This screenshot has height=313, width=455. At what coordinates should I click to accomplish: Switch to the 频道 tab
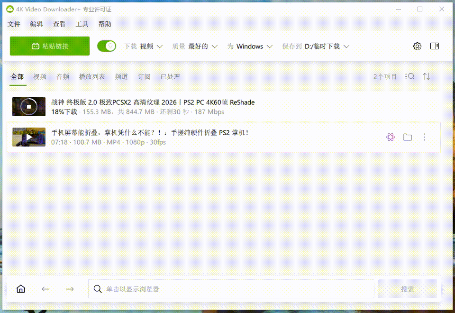(121, 77)
